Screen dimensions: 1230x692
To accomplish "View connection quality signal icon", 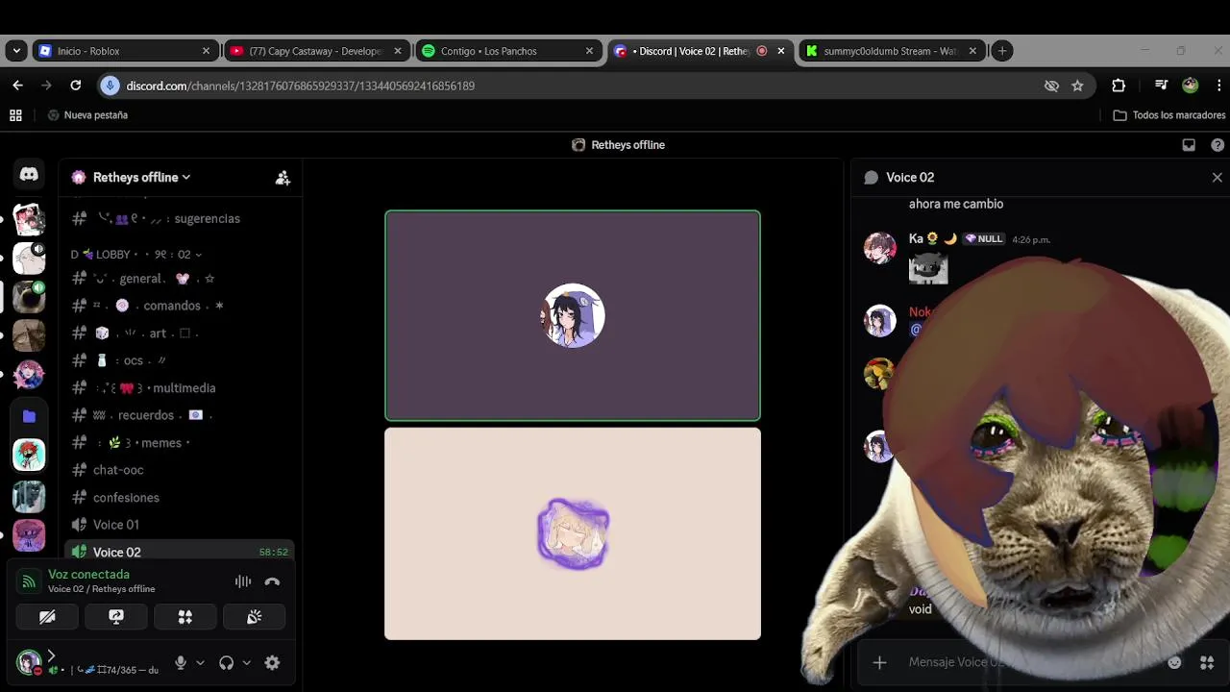I will (x=29, y=581).
